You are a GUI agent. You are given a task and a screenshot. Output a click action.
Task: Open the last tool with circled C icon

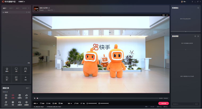coord(26,103)
